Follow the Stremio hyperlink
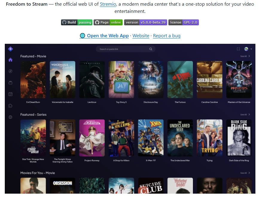 (108, 4)
